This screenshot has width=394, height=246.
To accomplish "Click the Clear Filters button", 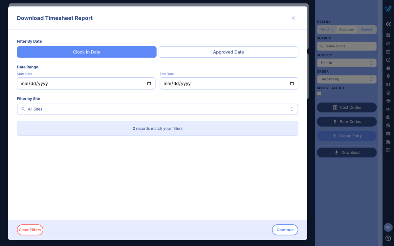I will [x=30, y=230].
